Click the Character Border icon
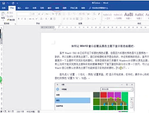 click(60, 14)
